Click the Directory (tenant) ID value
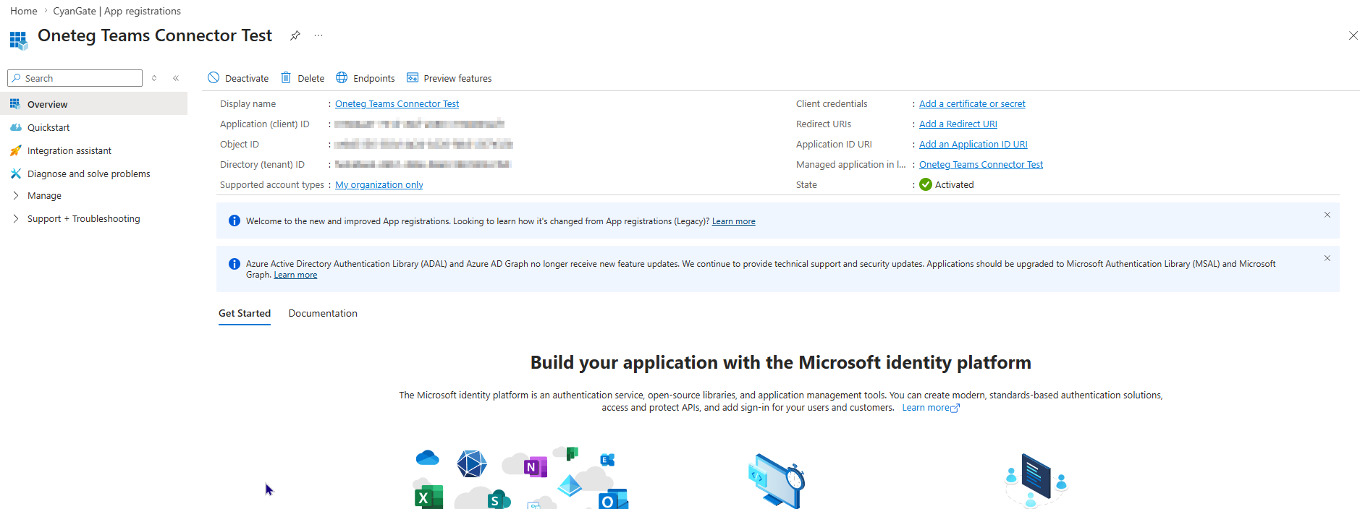The image size is (1360, 509). 423,164
